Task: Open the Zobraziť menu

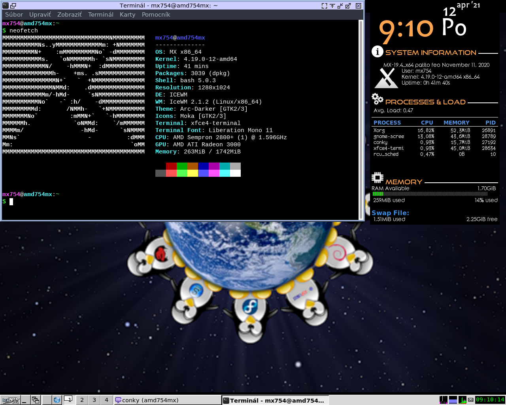Action: [x=69, y=15]
